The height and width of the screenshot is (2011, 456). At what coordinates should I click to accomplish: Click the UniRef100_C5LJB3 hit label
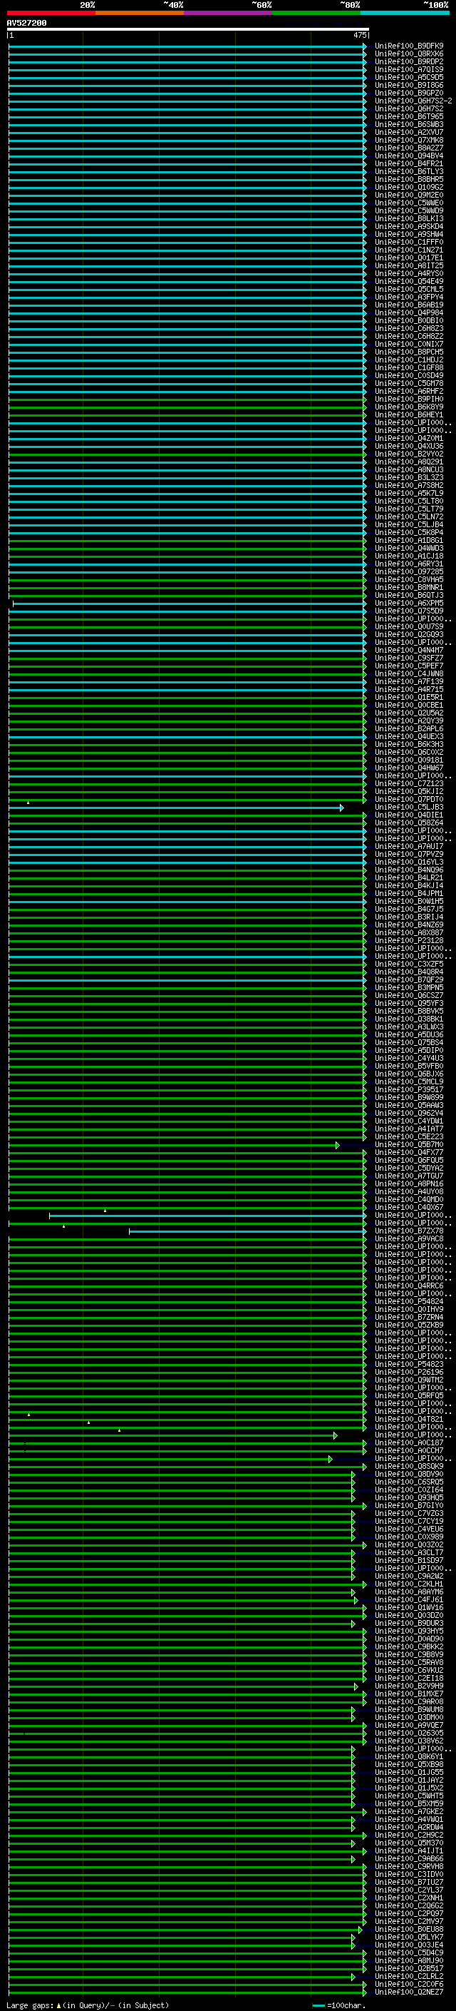(x=409, y=808)
